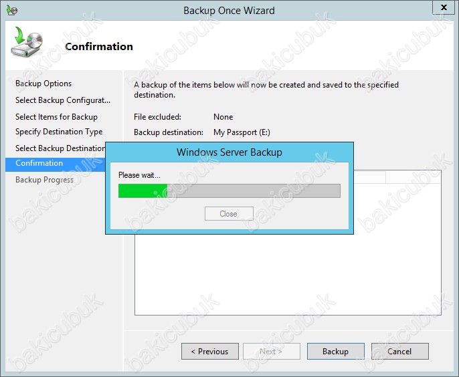Click the Confirmation page heading
Image resolution: width=459 pixels, height=377 pixels.
click(x=99, y=47)
